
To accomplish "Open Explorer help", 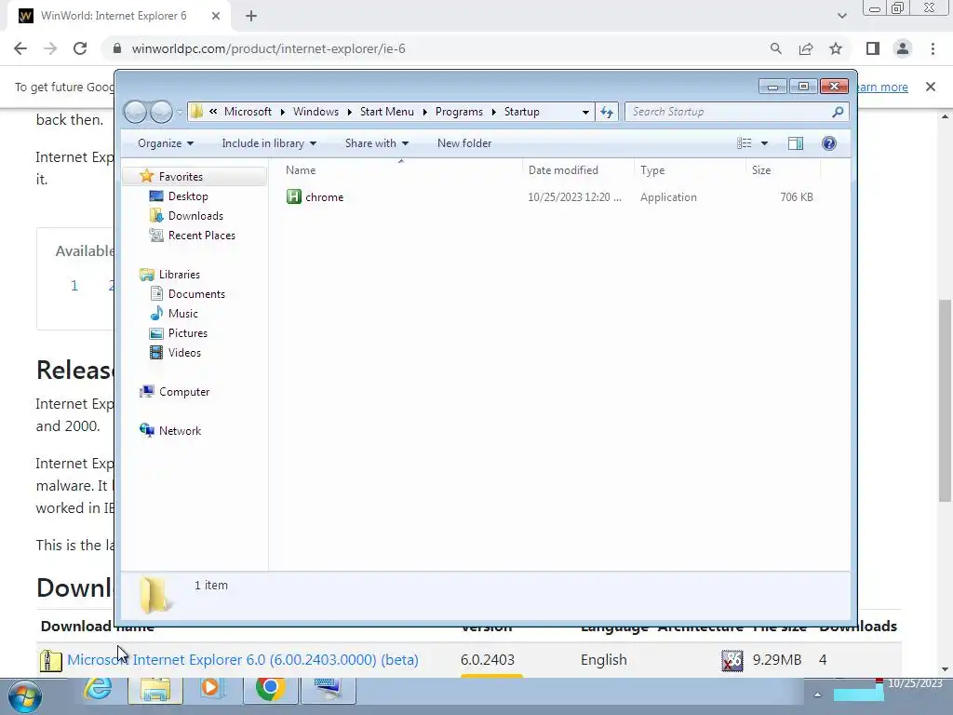I will click(828, 142).
